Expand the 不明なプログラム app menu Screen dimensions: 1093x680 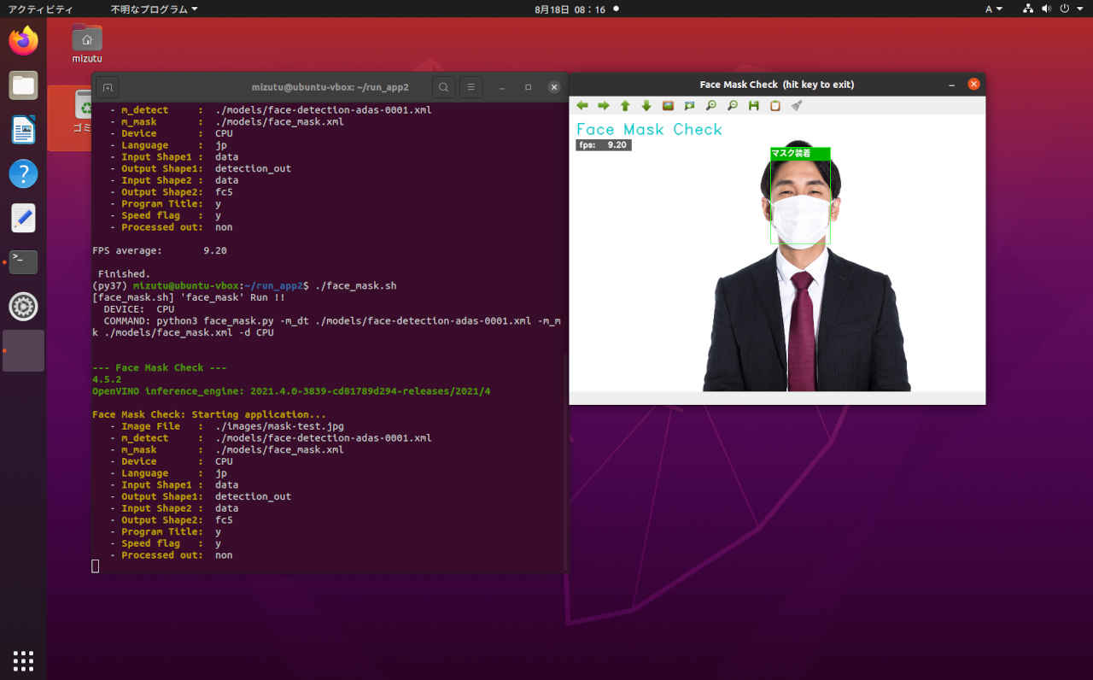(x=154, y=9)
